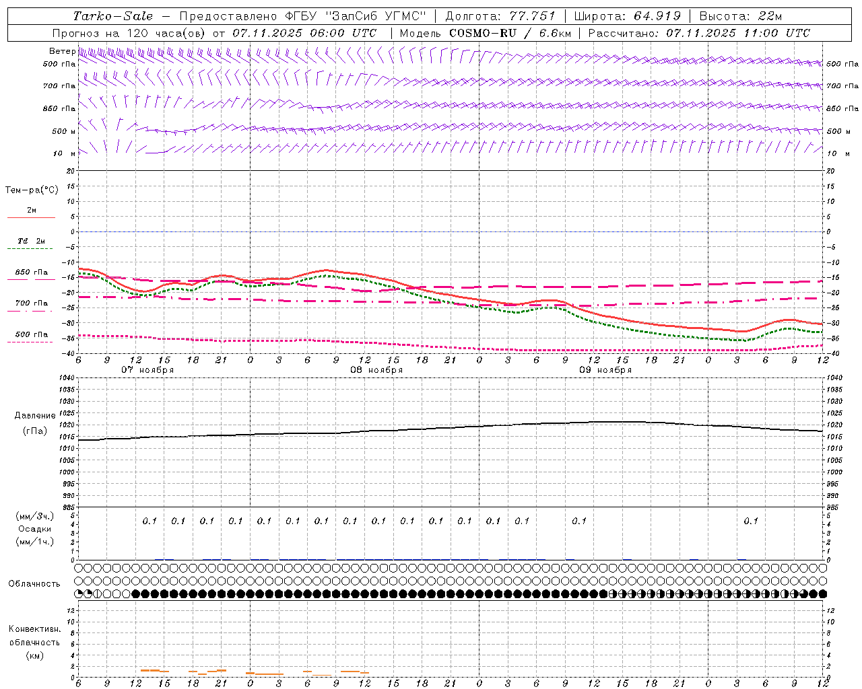Click the 'Конвективн.' convective cloud label
The width and height of the screenshot is (862, 689).
click(34, 629)
